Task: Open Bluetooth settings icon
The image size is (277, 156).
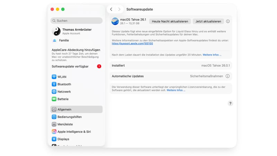Action: (x=54, y=84)
